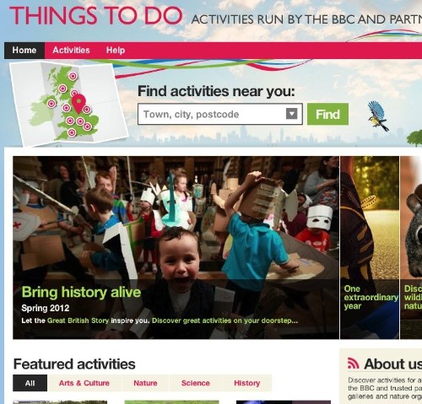The width and height of the screenshot is (422, 404).
Task: Click the Northern Ireland map marker
Action: (x=51, y=104)
